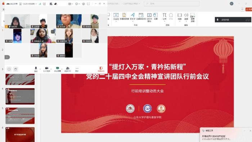252x142 pixels.
Task: Select slide 5 thumbnail
Action: click(x=20, y=116)
